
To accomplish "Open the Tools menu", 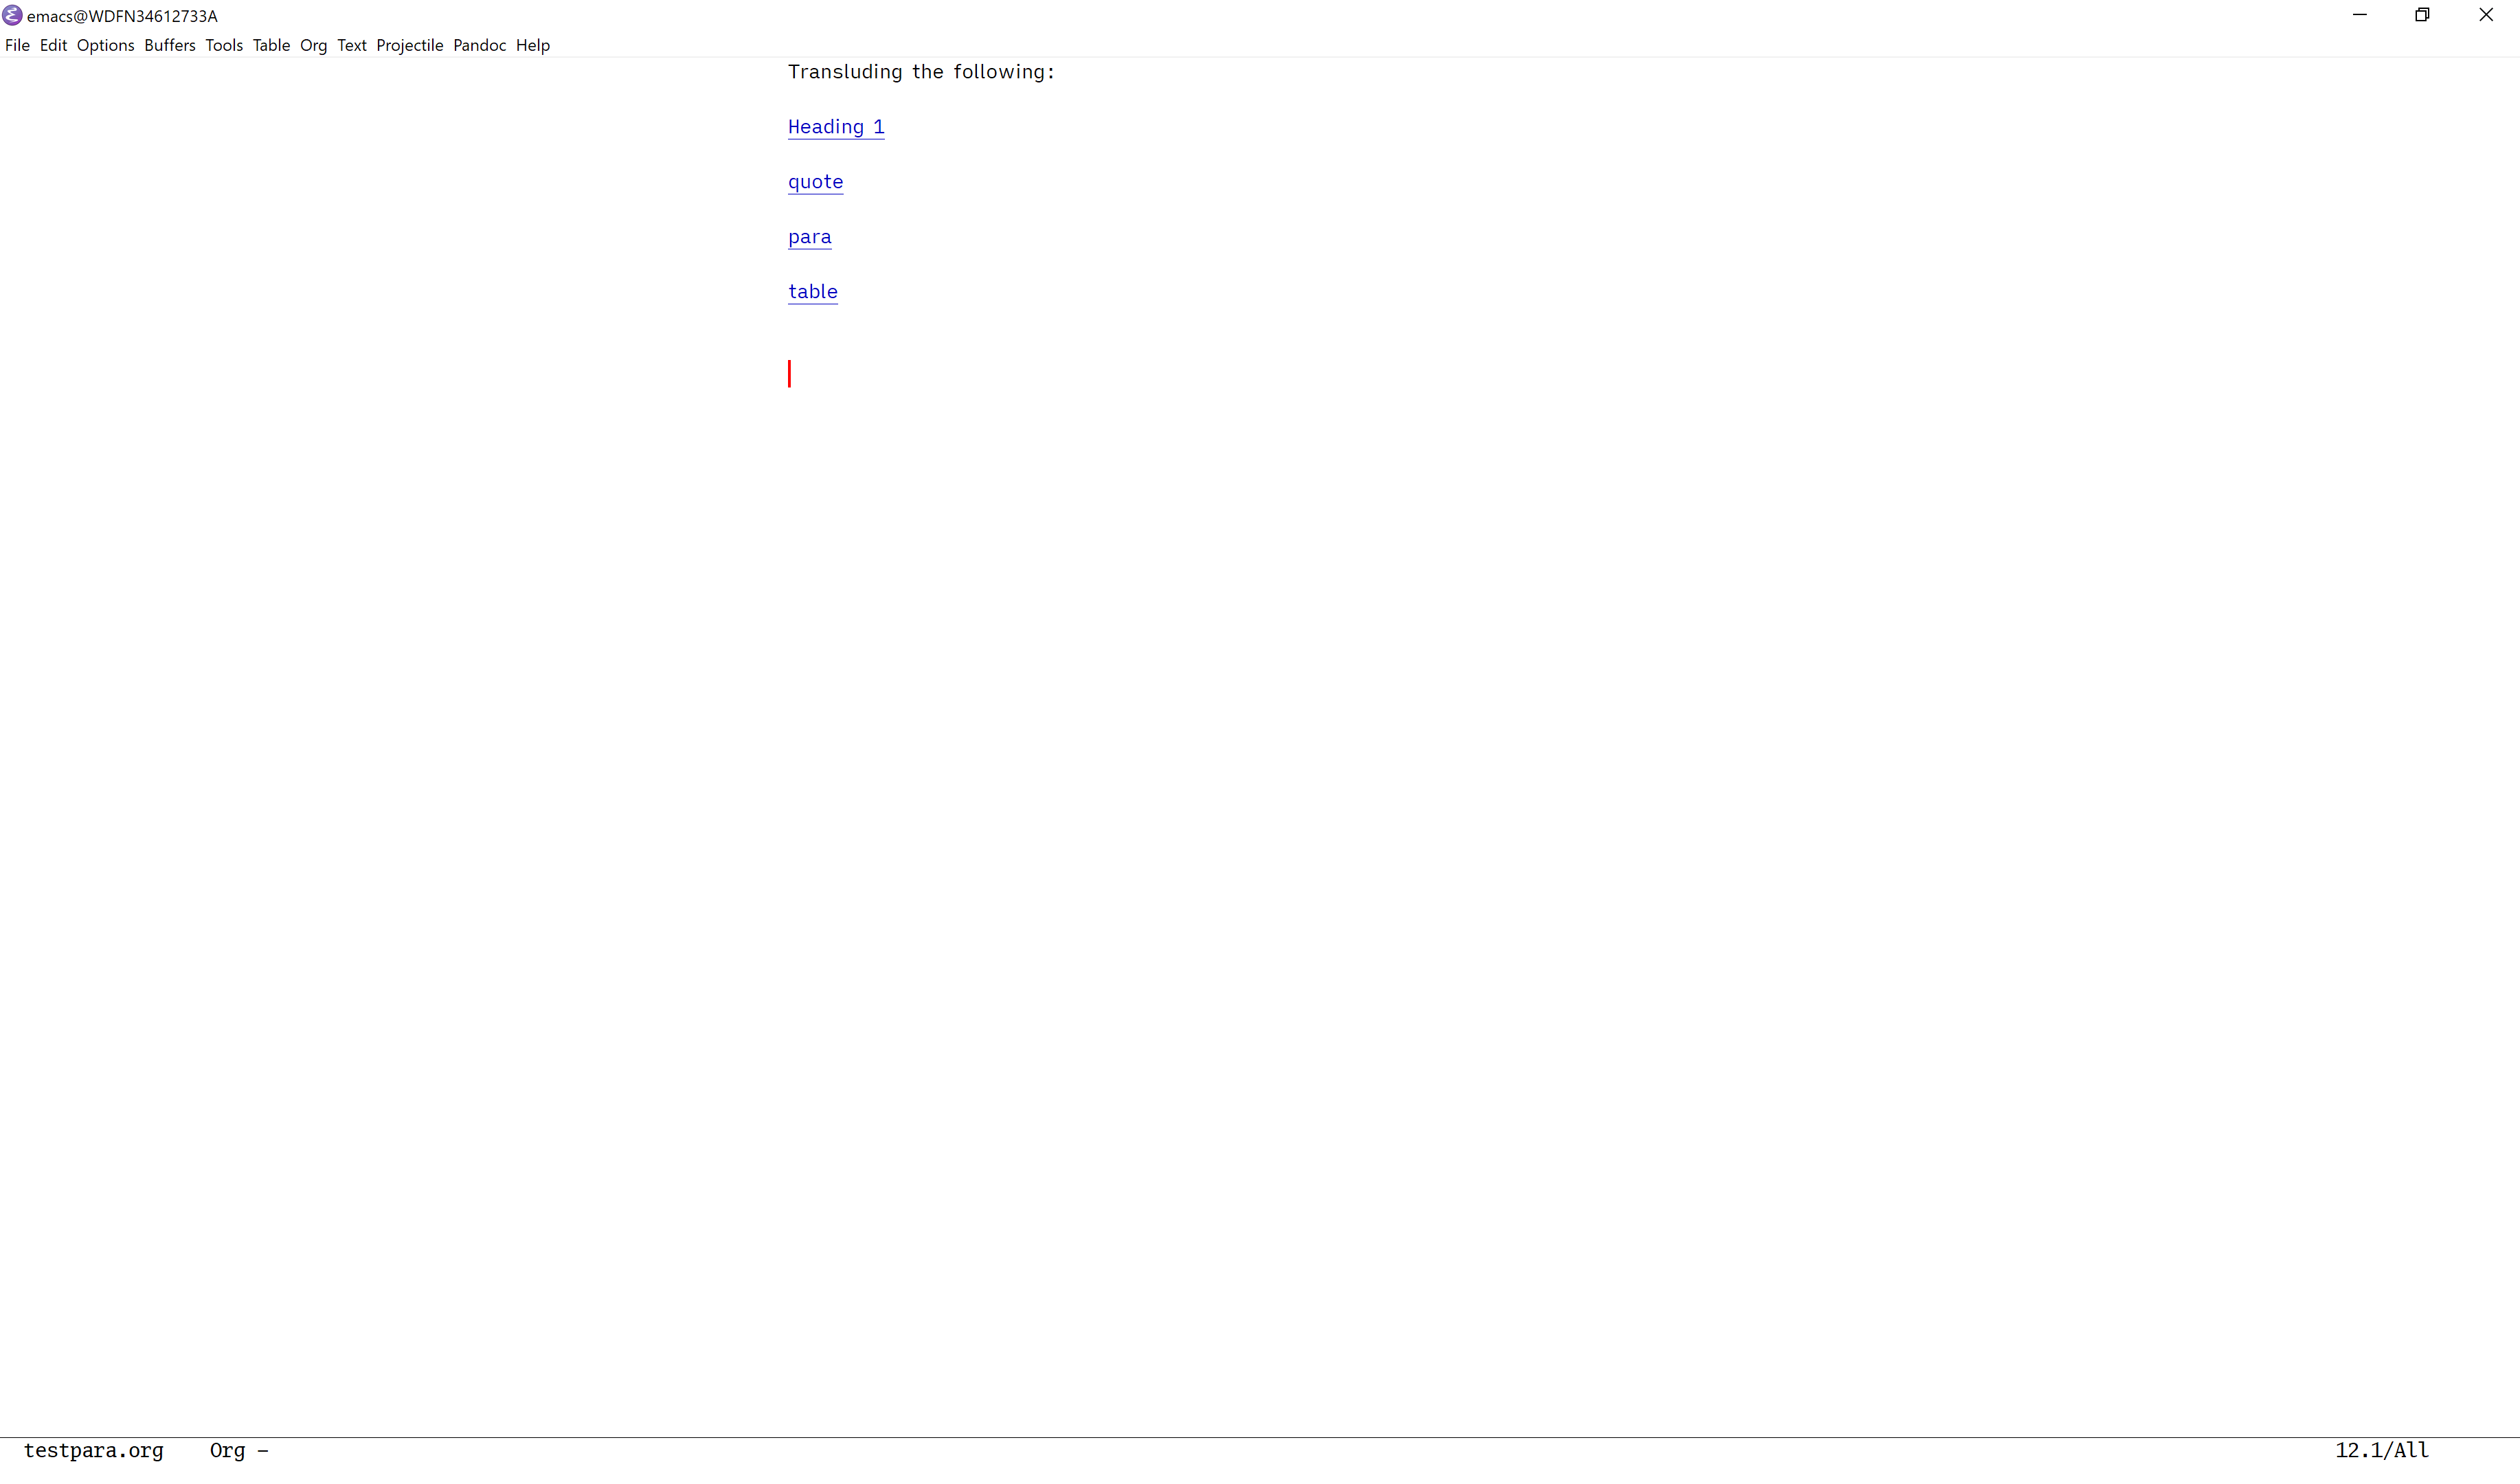I will coord(224,45).
